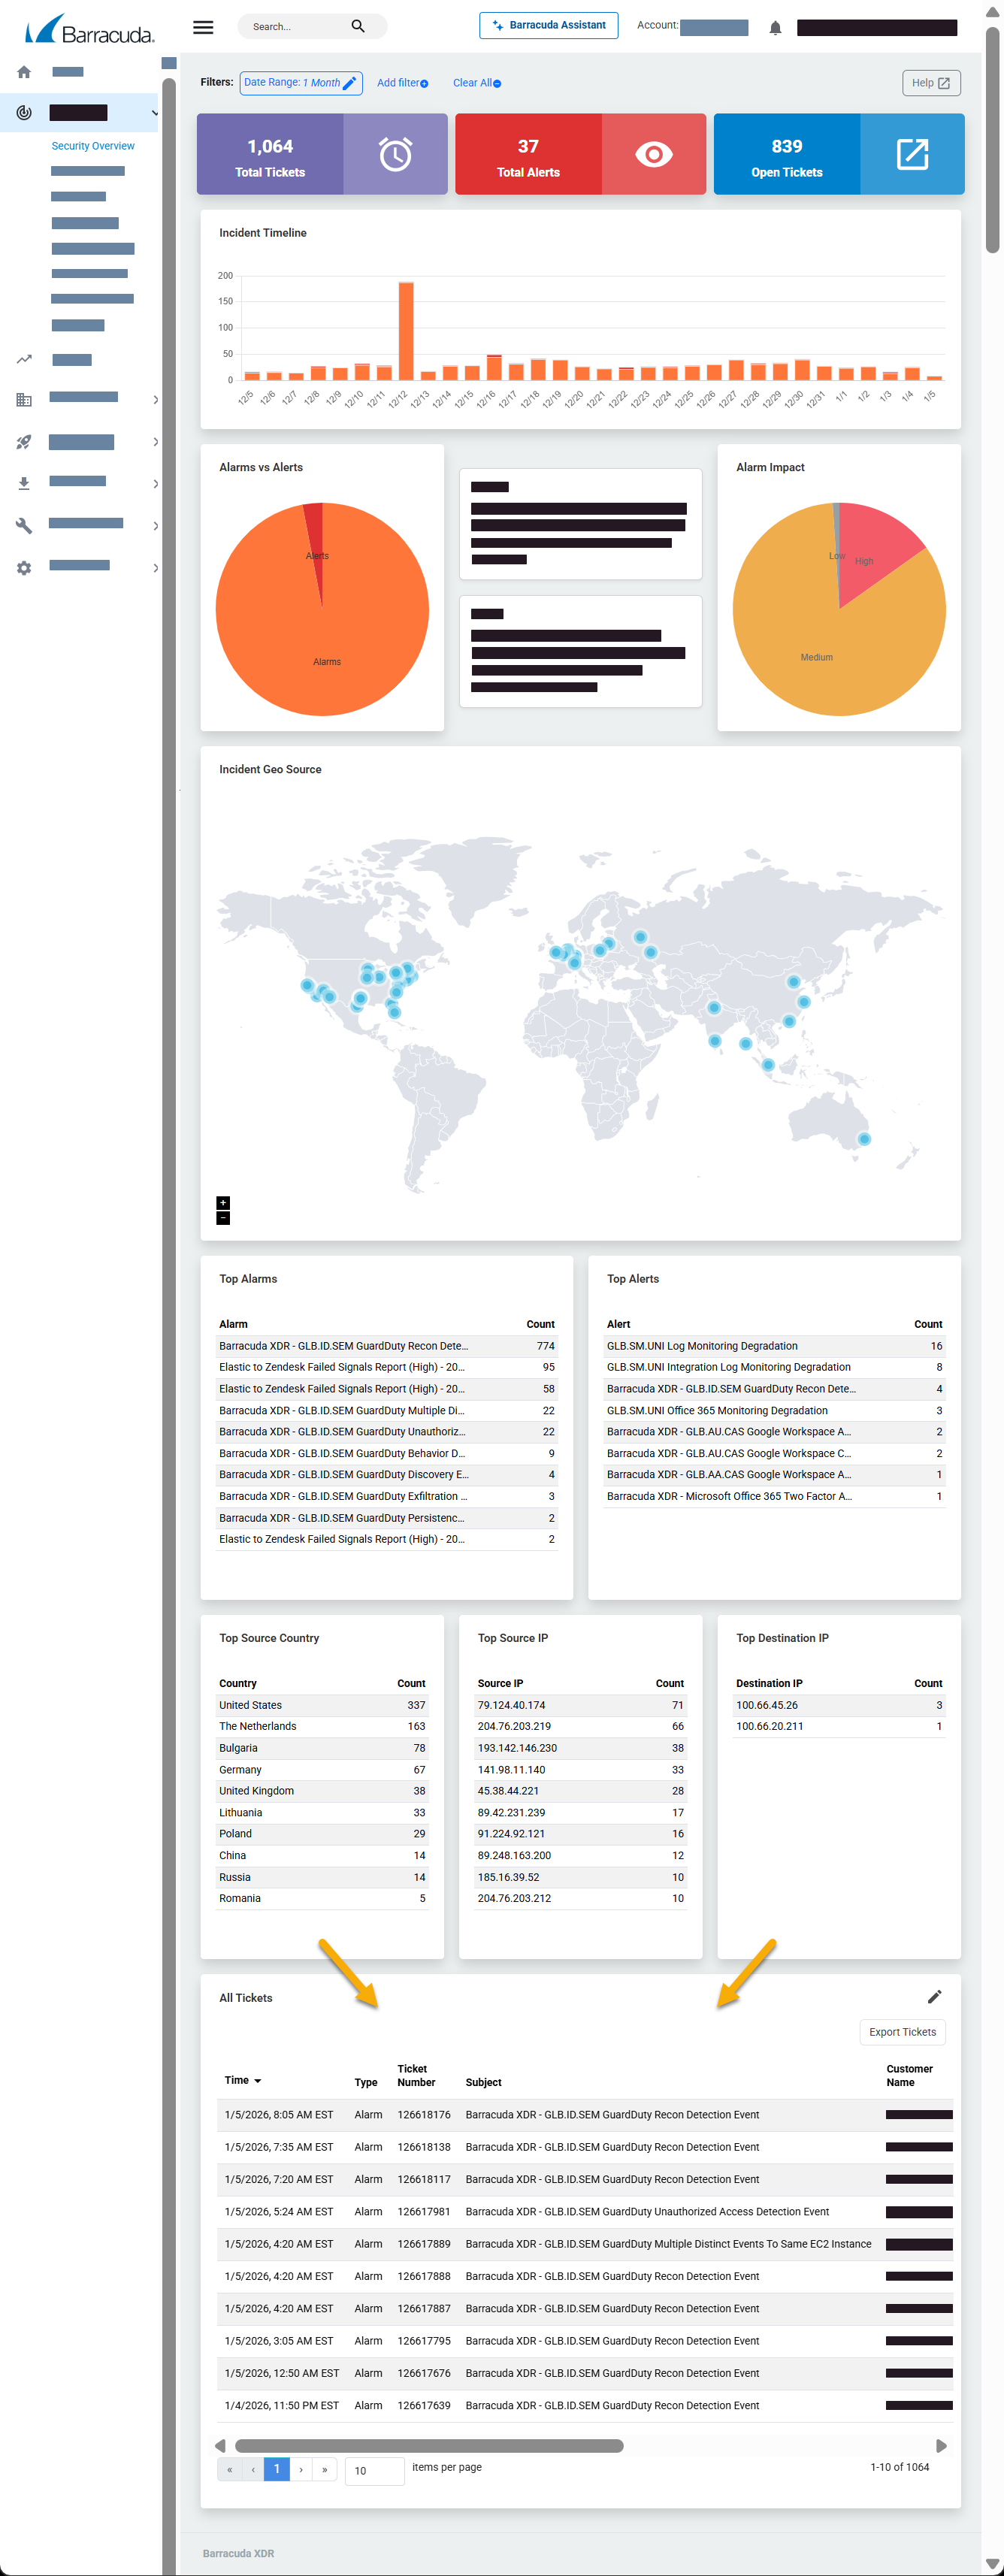This screenshot has width=1004, height=2576.
Task: Open Barracuda Assistant
Action: point(548,26)
